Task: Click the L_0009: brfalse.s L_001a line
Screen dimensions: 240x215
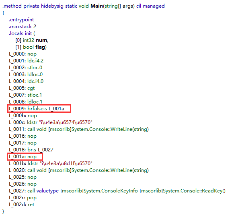Action: [x=37, y=109]
